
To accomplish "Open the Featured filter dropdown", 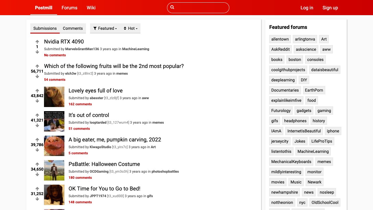I will pyautogui.click(x=105, y=28).
